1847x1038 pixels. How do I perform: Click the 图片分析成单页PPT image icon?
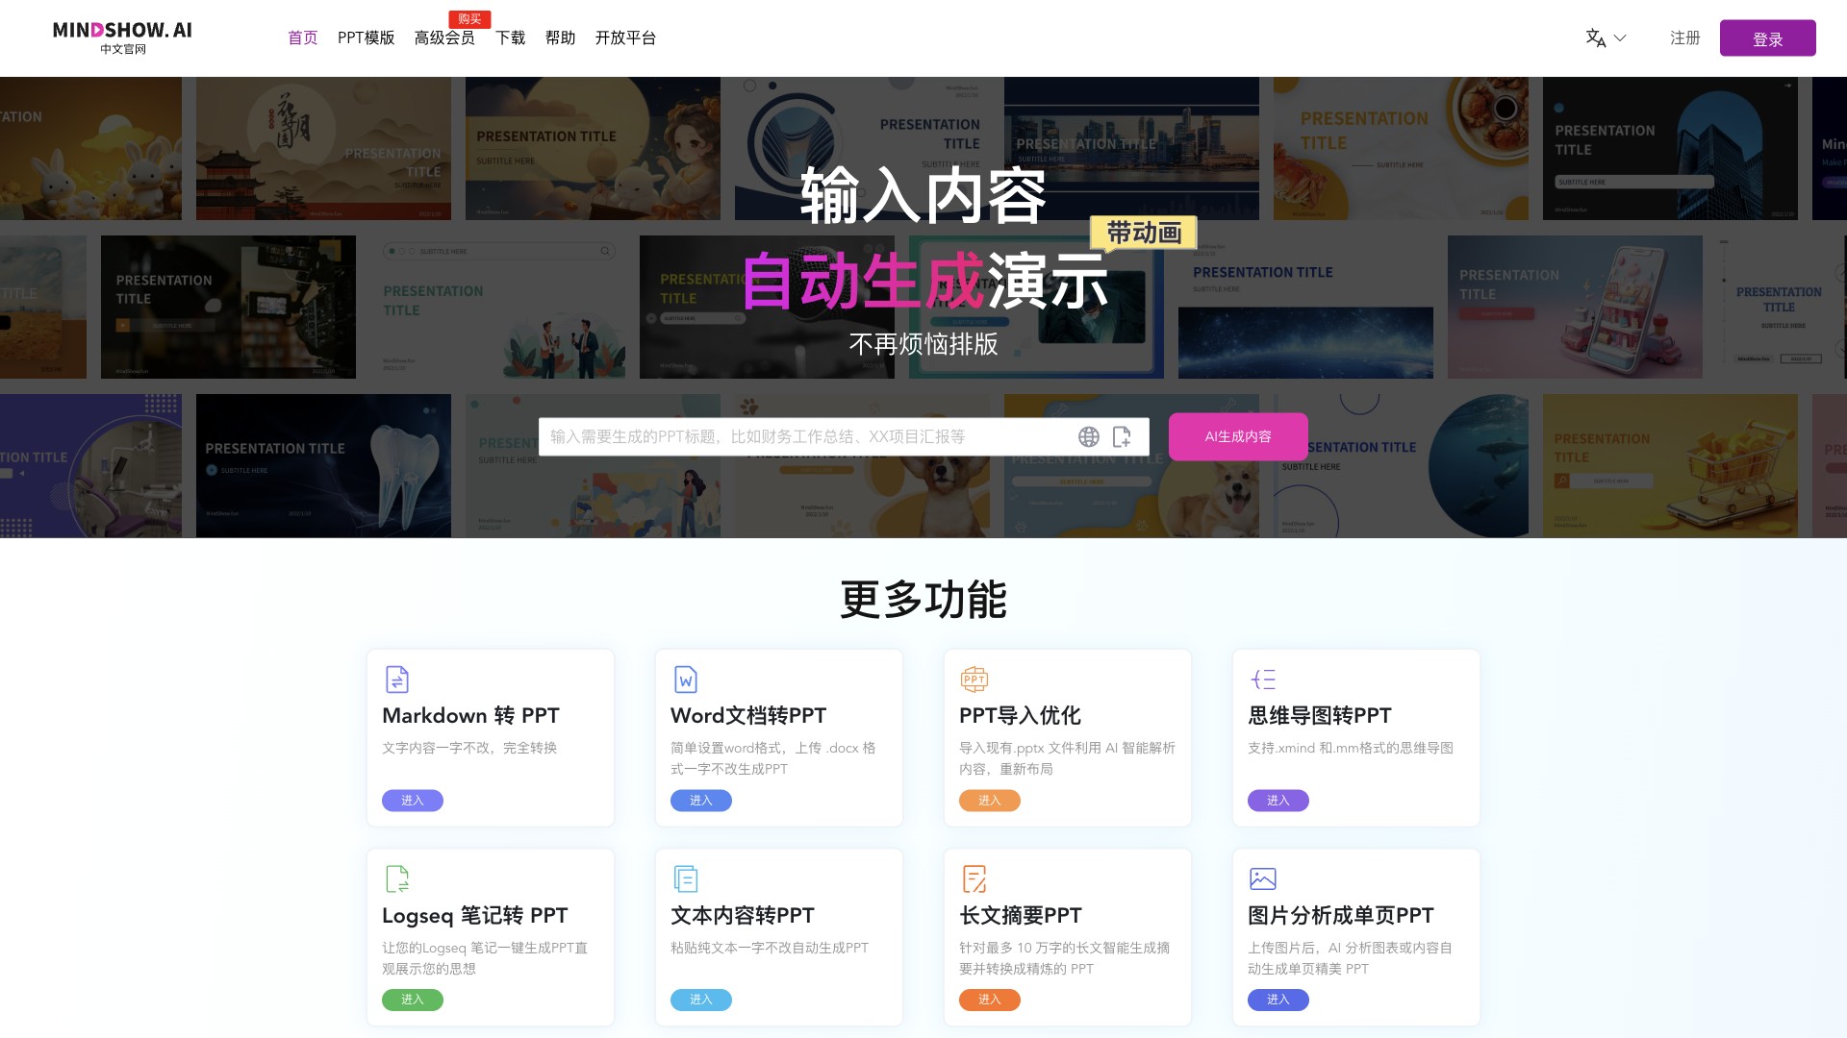click(1263, 879)
